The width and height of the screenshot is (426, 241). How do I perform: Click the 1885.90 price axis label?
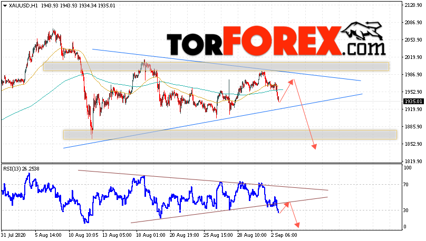(x=413, y=127)
